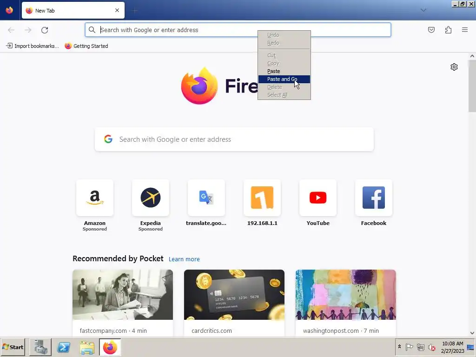Show hidden tray icons chevron
Screen dimensions: 476x357
(399, 347)
